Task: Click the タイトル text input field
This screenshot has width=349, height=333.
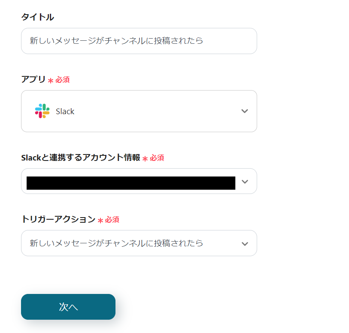Action: click(139, 41)
